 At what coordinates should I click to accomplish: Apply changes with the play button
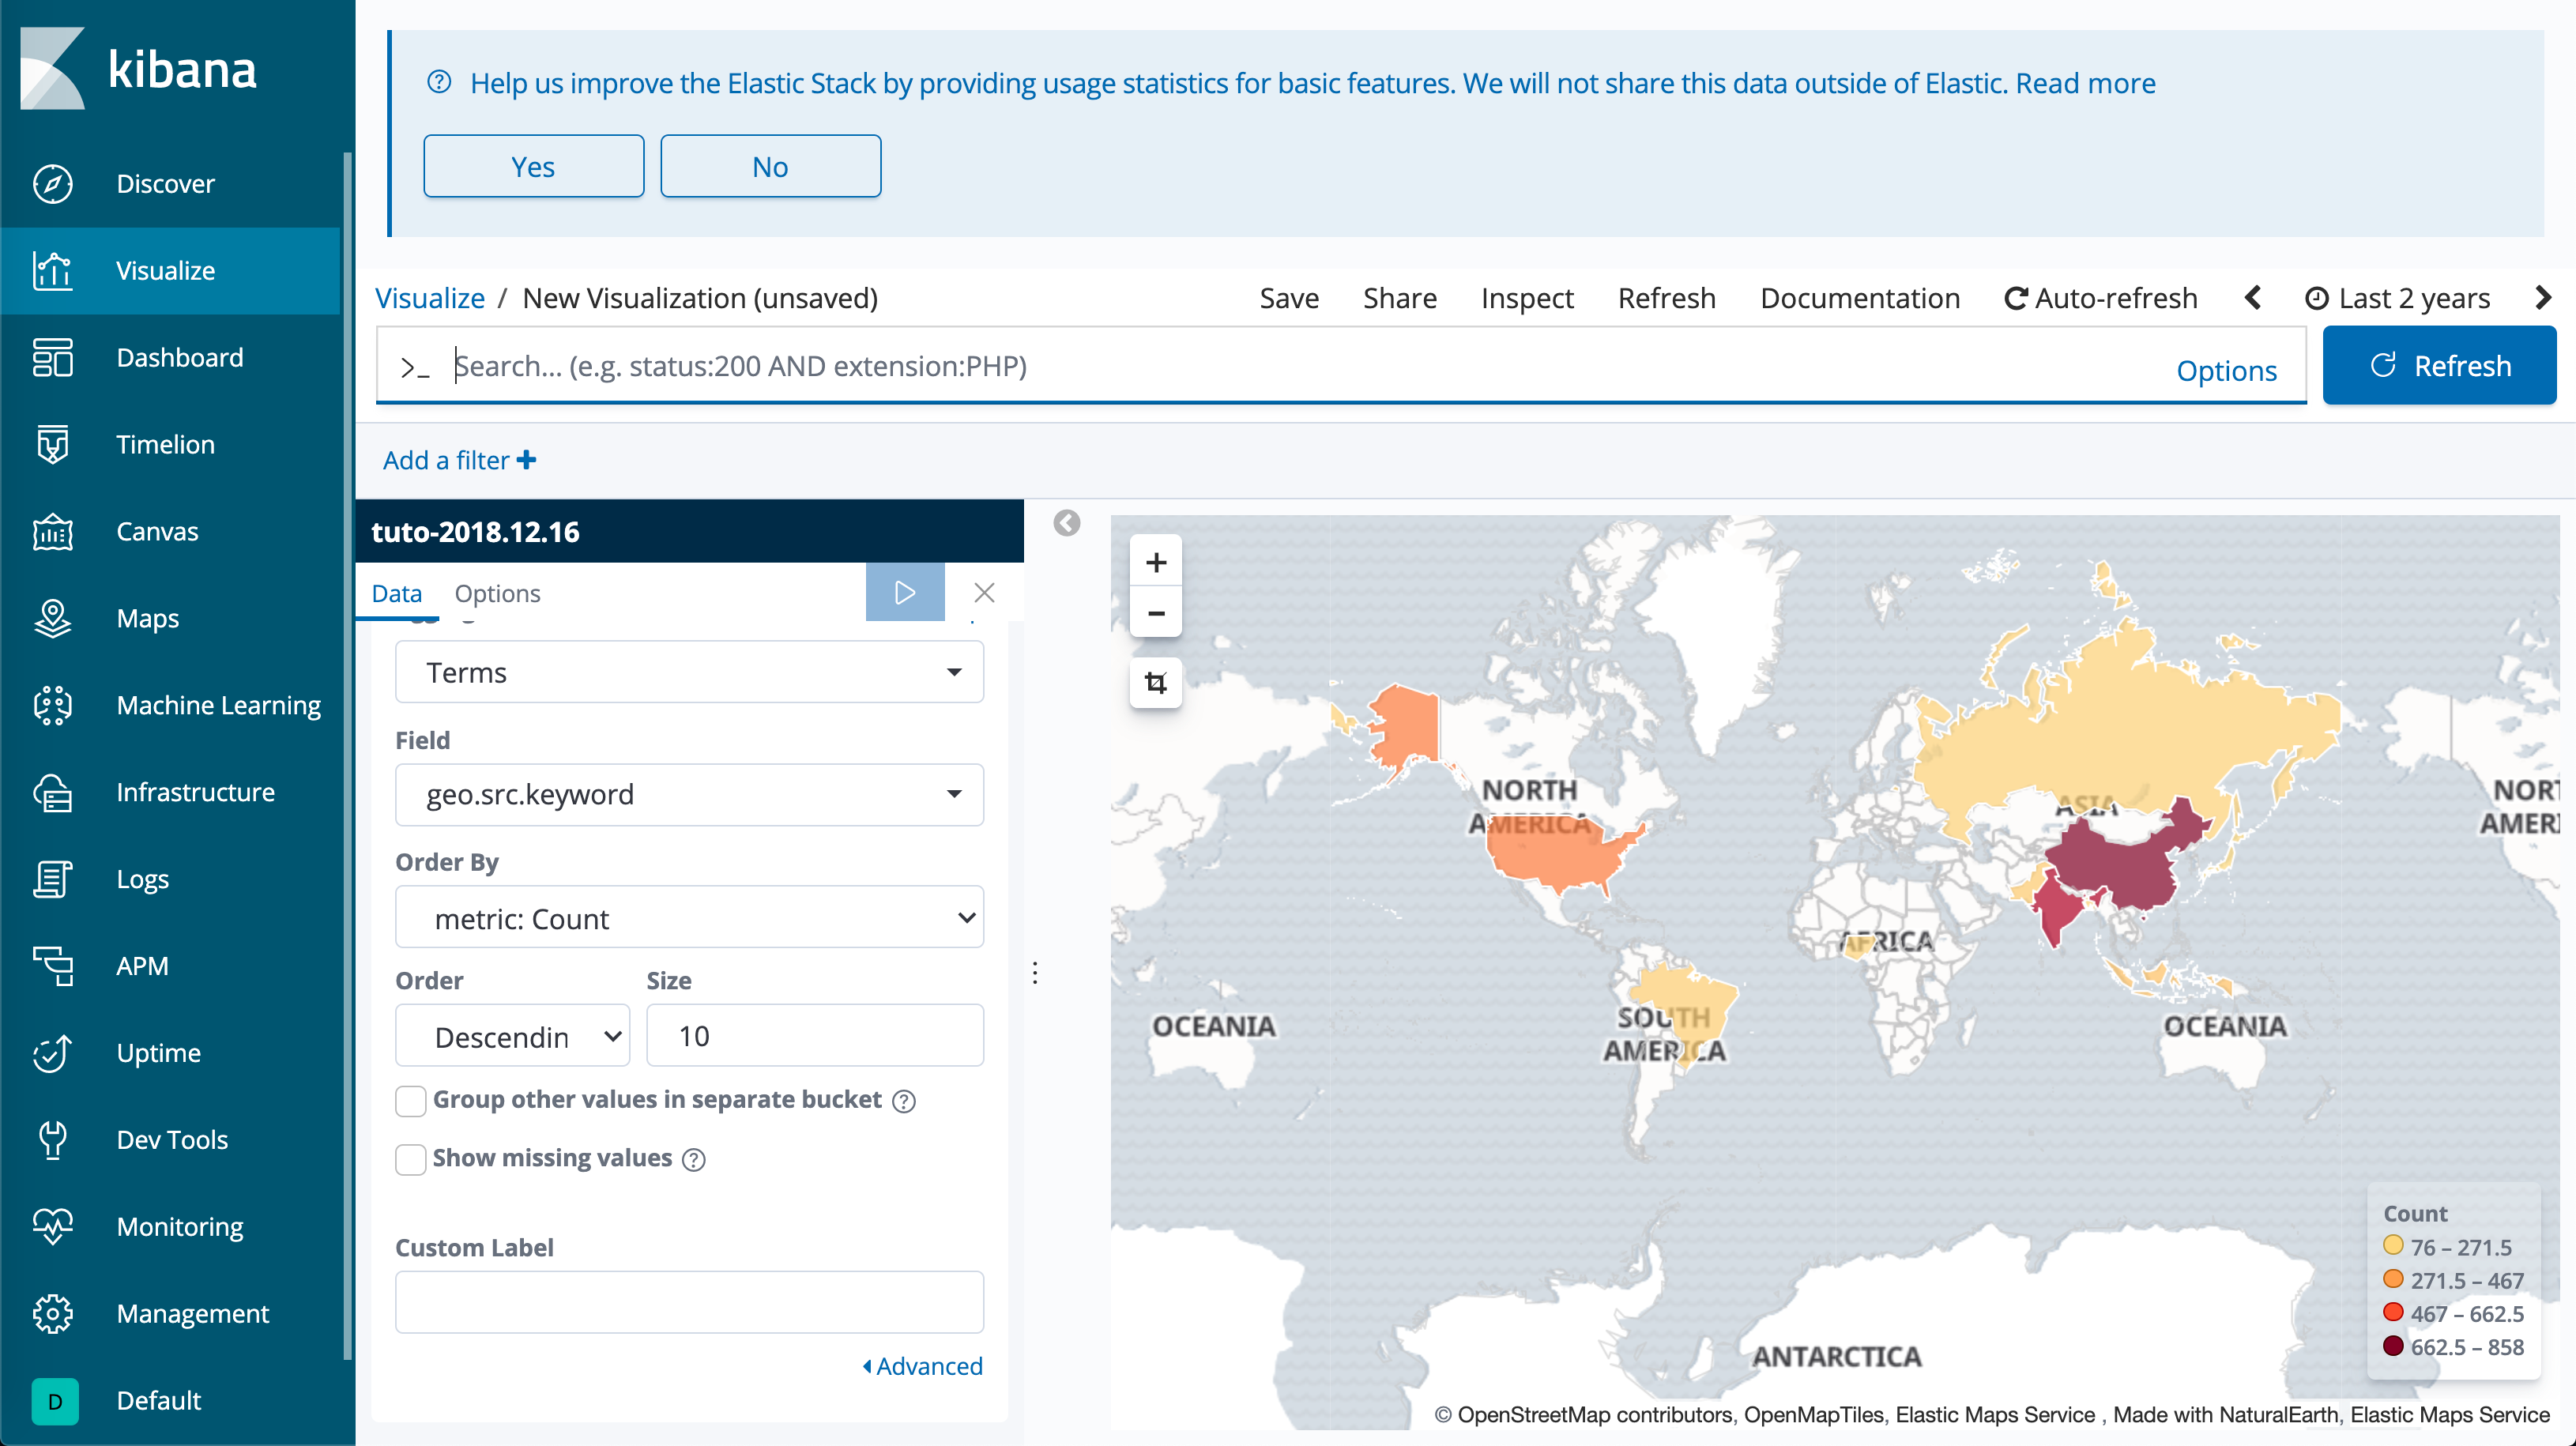click(x=904, y=592)
